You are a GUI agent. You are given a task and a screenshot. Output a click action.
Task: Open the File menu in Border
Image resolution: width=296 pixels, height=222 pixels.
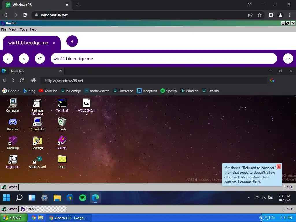pyautogui.click(x=3, y=29)
